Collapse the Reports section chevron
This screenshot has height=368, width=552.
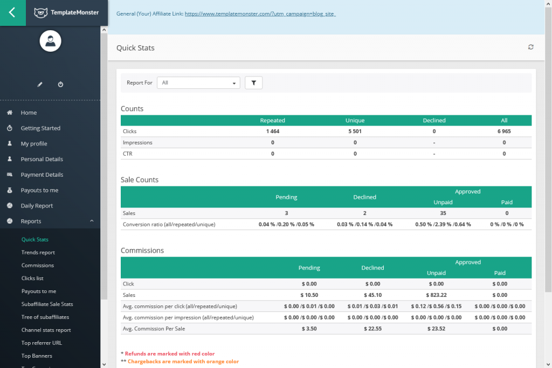point(92,221)
